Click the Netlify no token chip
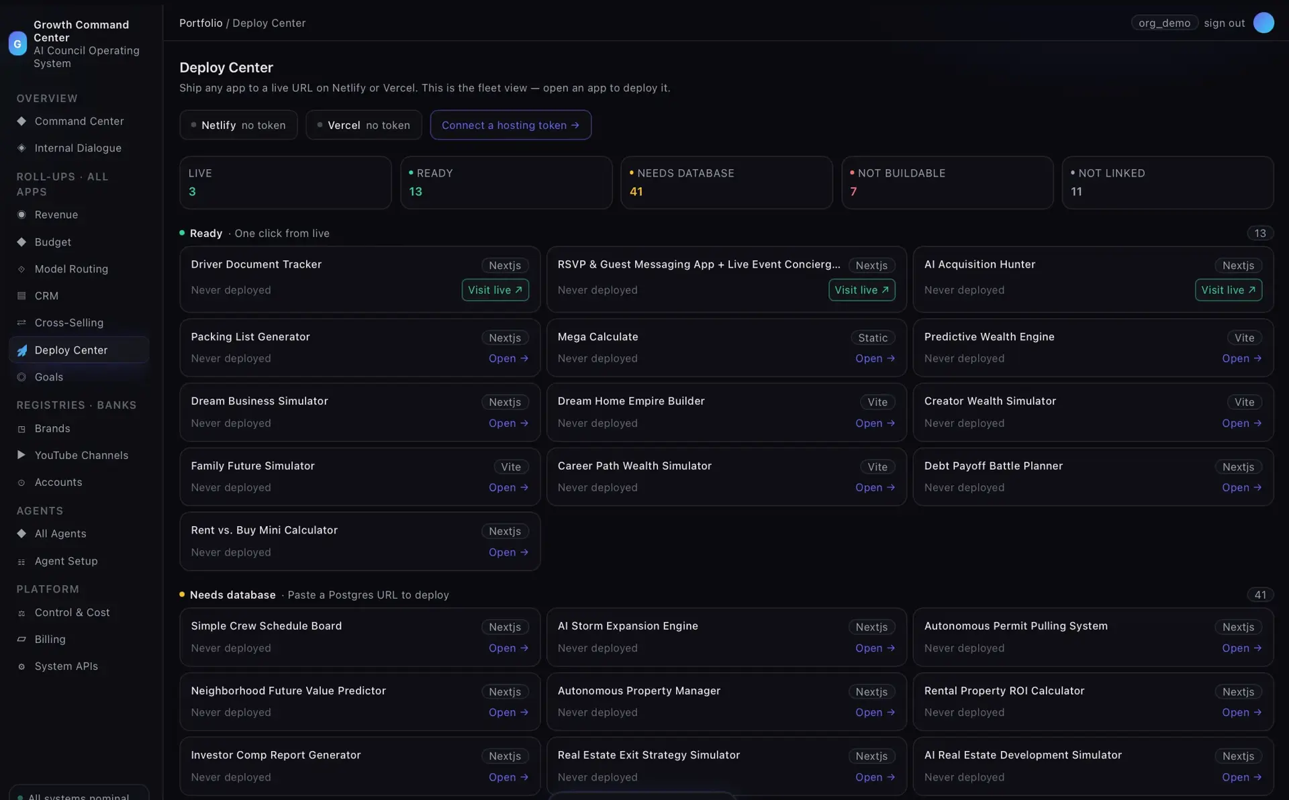The width and height of the screenshot is (1289, 800). (238, 125)
